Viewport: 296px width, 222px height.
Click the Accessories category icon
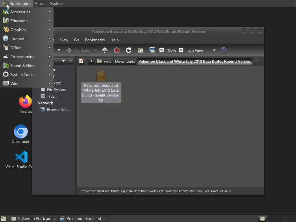click(6, 12)
